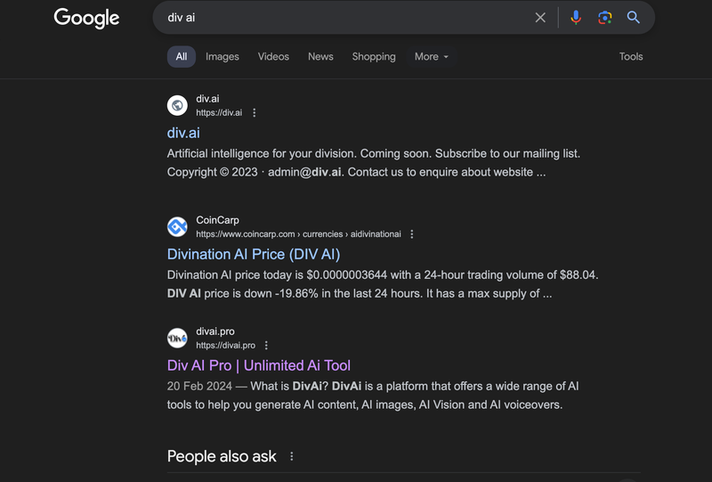Image resolution: width=712 pixels, height=482 pixels.
Task: Open Google Lens image search
Action: pos(604,18)
